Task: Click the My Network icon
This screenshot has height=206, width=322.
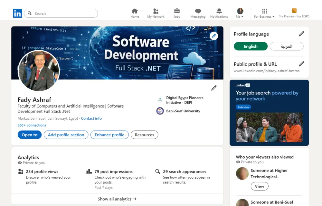Action: pos(156,11)
